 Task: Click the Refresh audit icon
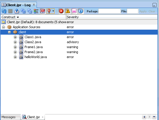click(4, 11)
